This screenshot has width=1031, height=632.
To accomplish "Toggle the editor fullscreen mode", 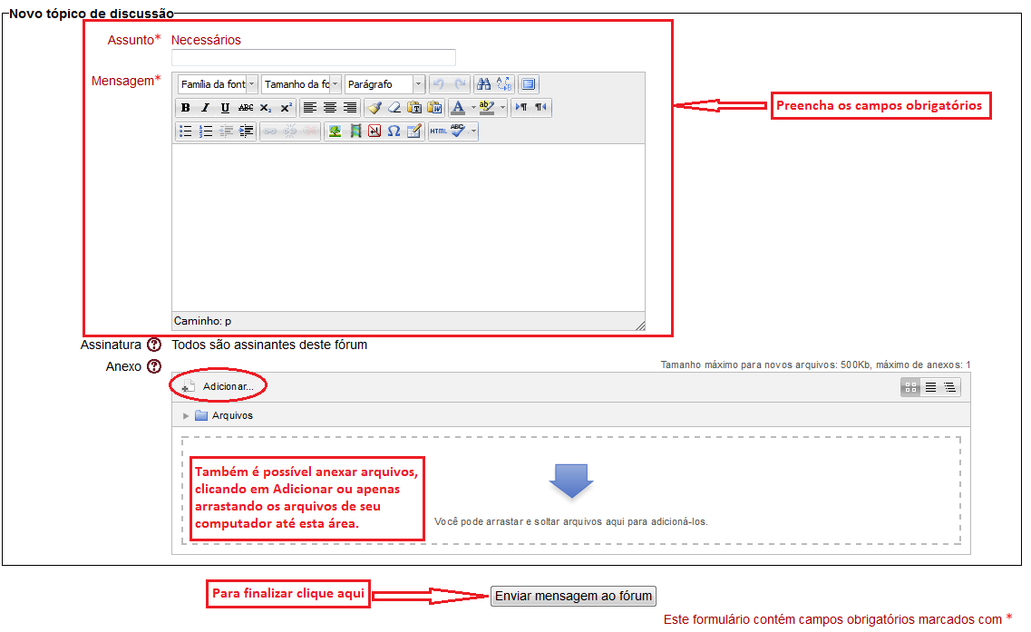I will [529, 84].
